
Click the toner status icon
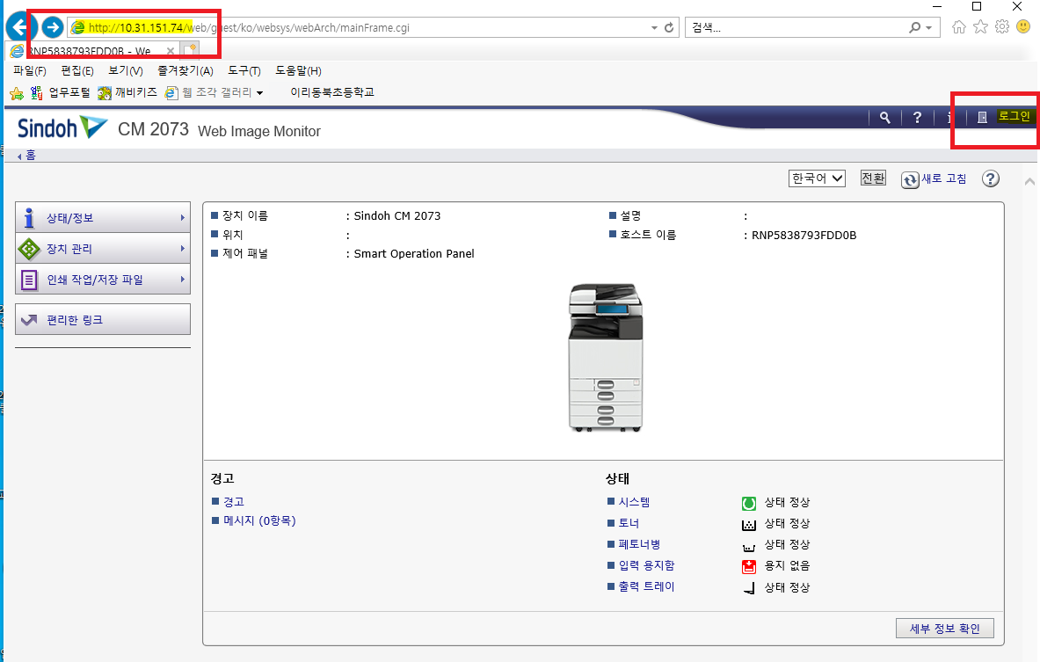pos(749,525)
